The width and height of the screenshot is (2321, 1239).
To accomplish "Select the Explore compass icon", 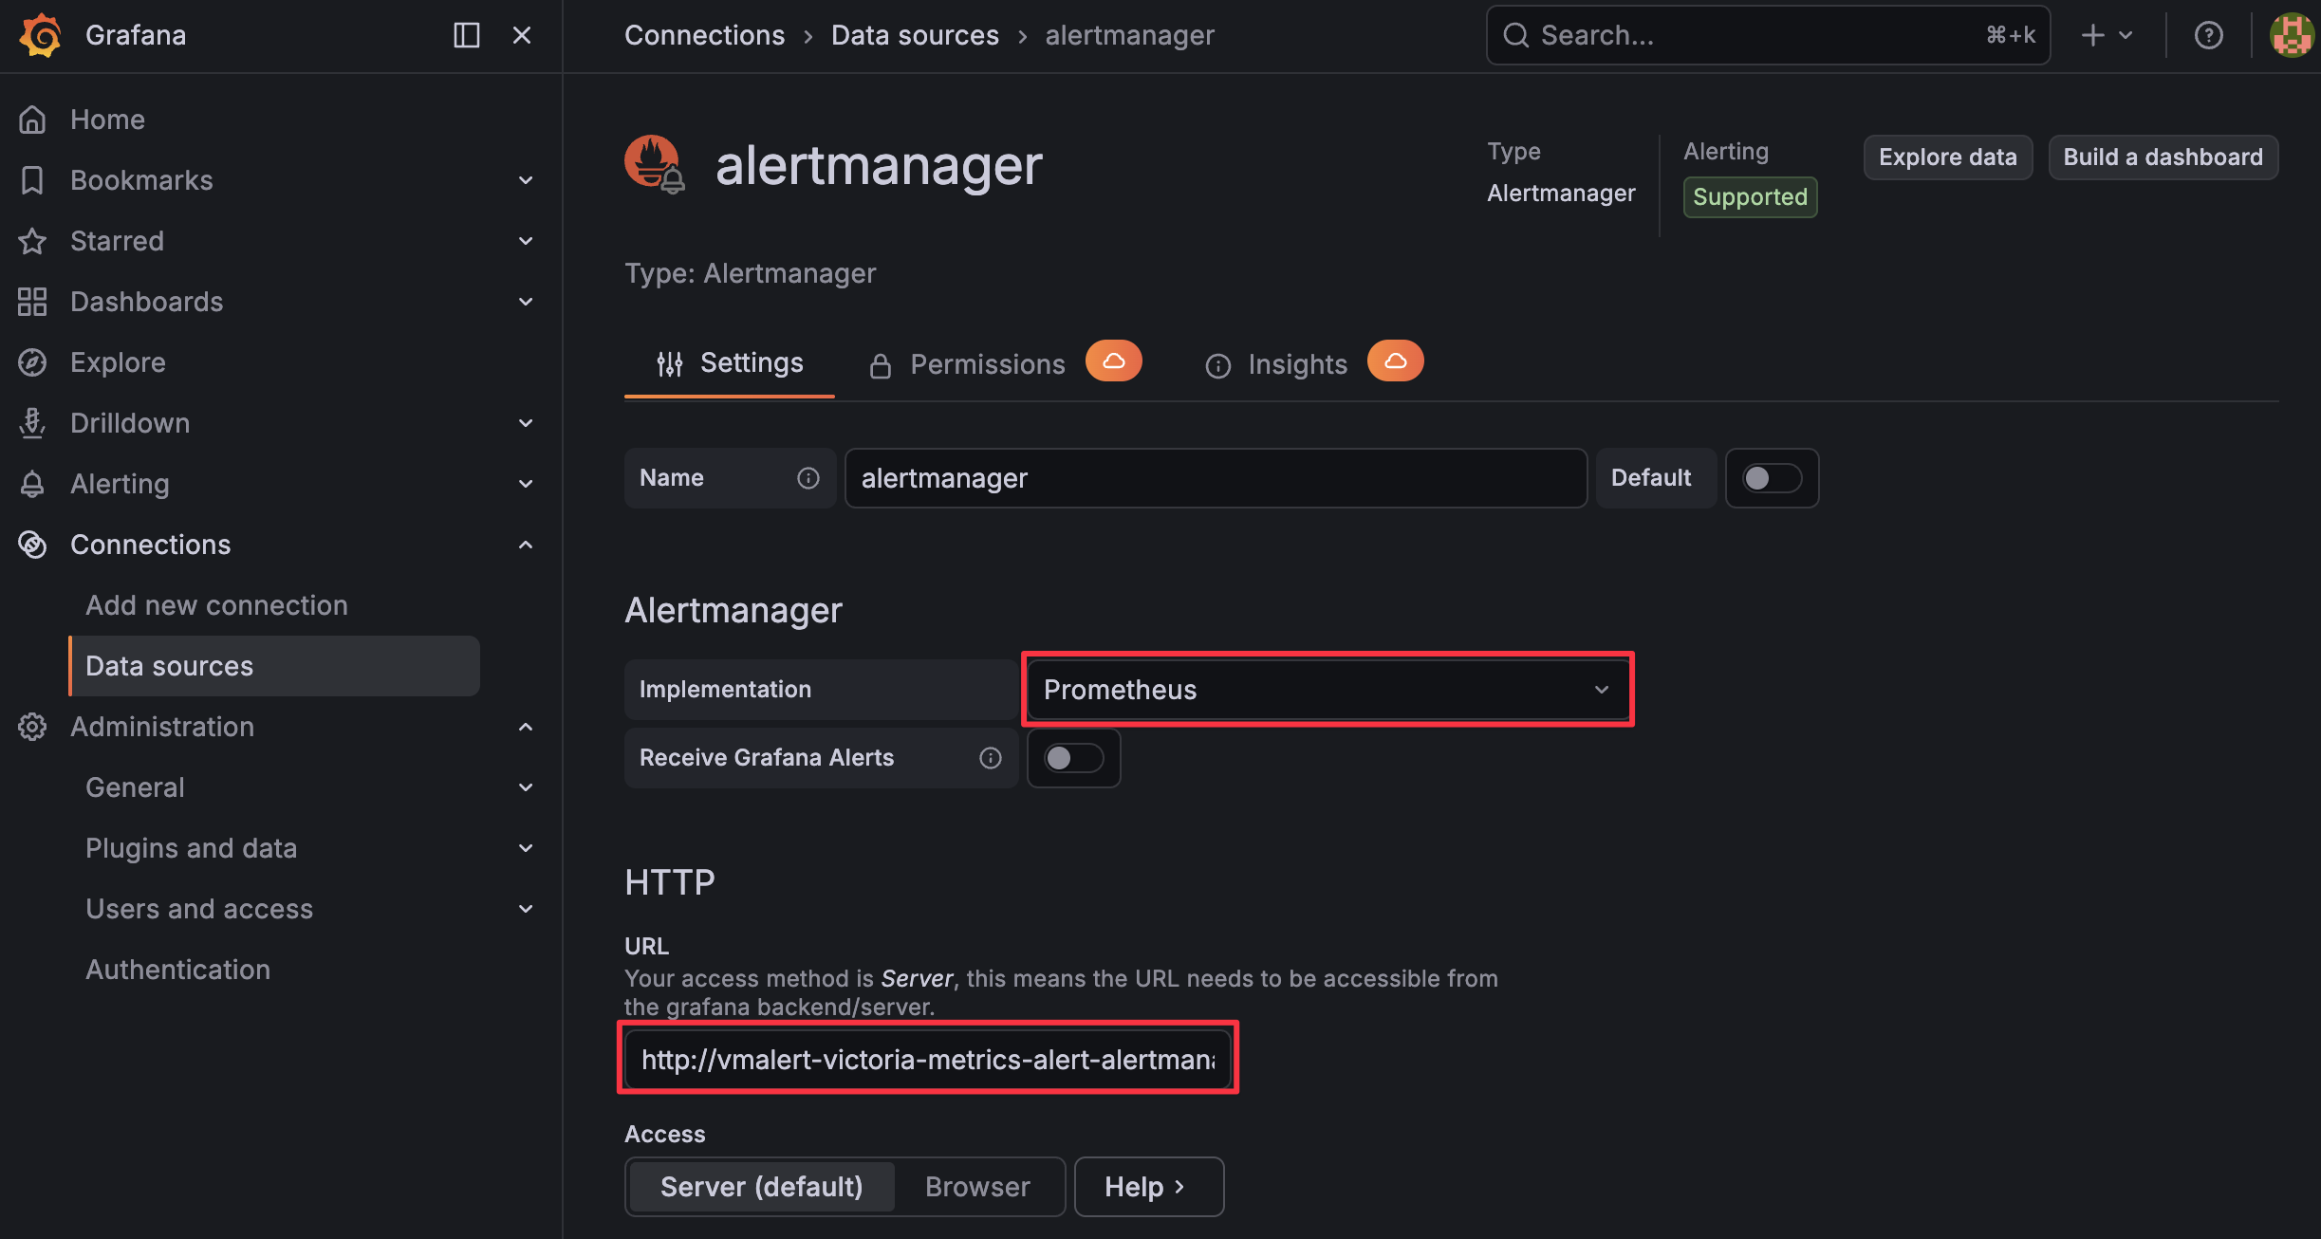I will (x=31, y=361).
